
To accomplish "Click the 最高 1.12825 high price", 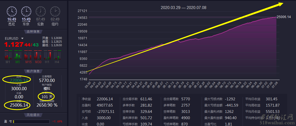I will (x=52, y=42).
